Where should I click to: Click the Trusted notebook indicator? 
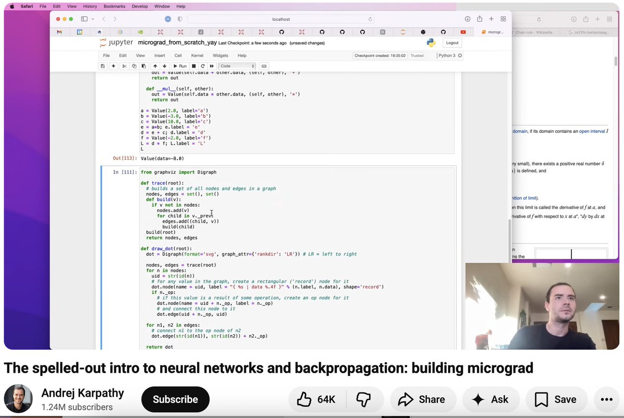[x=417, y=55]
